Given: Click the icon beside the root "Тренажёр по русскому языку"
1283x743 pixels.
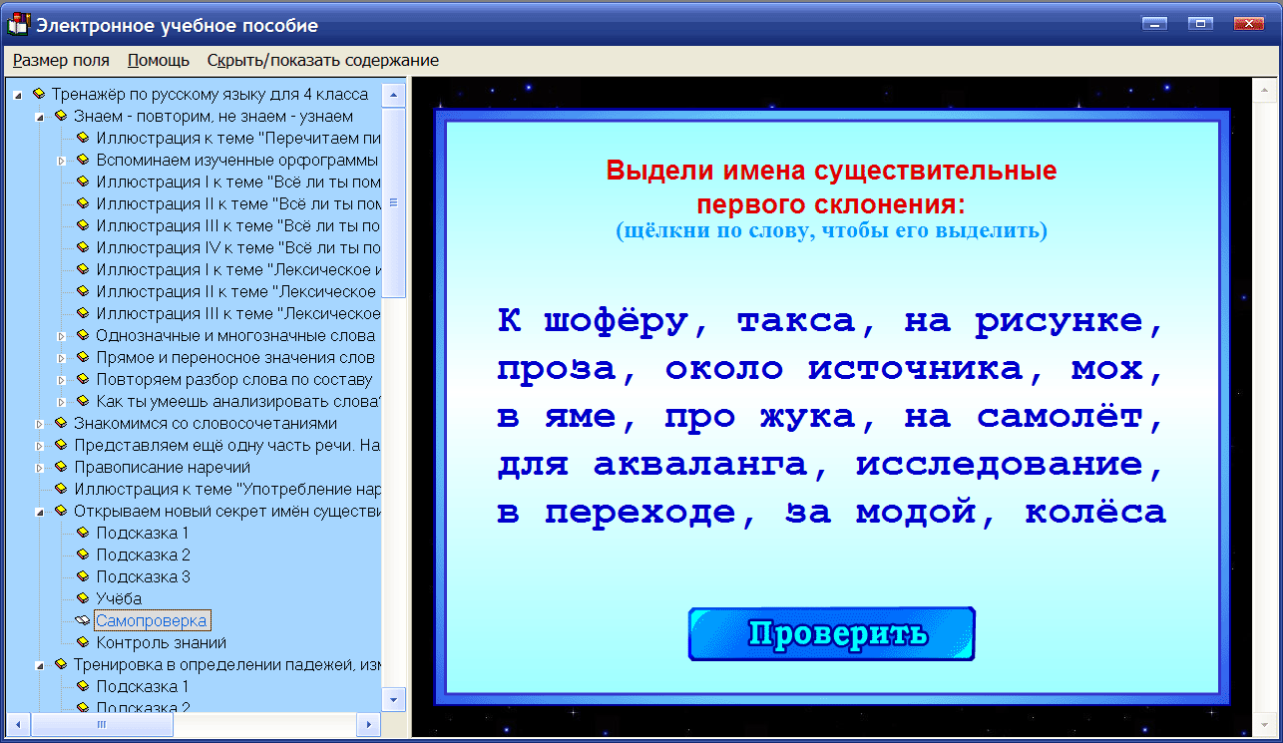Looking at the screenshot, I should tap(40, 94).
